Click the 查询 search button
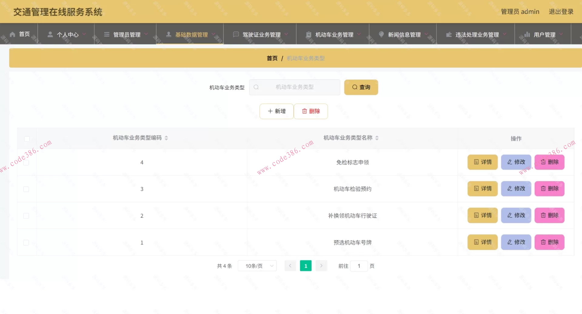 (361, 87)
